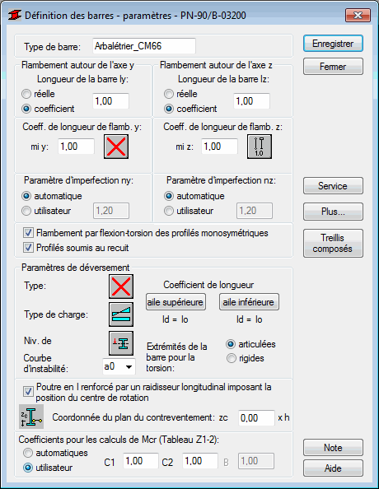Choose rigides for torsion bar ends
The image size is (379, 489).
(231, 358)
